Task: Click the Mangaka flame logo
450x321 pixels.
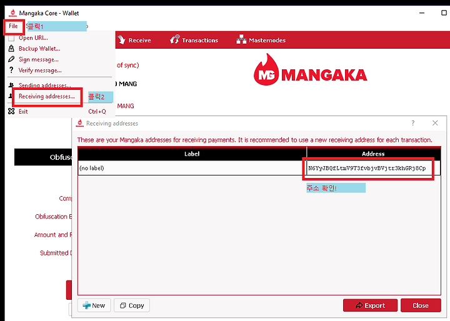Action: coord(266,69)
